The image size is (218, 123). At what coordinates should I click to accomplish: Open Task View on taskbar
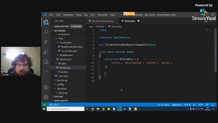(x=87, y=109)
